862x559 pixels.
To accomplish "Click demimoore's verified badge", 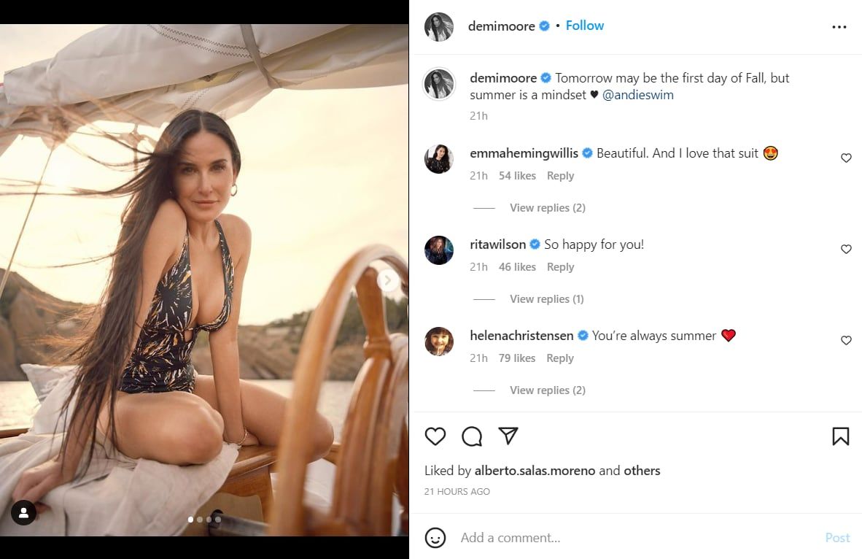I will [544, 26].
